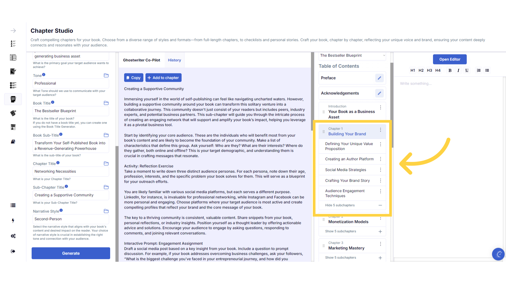
Task: Toggle italic formatting in the editor
Action: (x=458, y=70)
